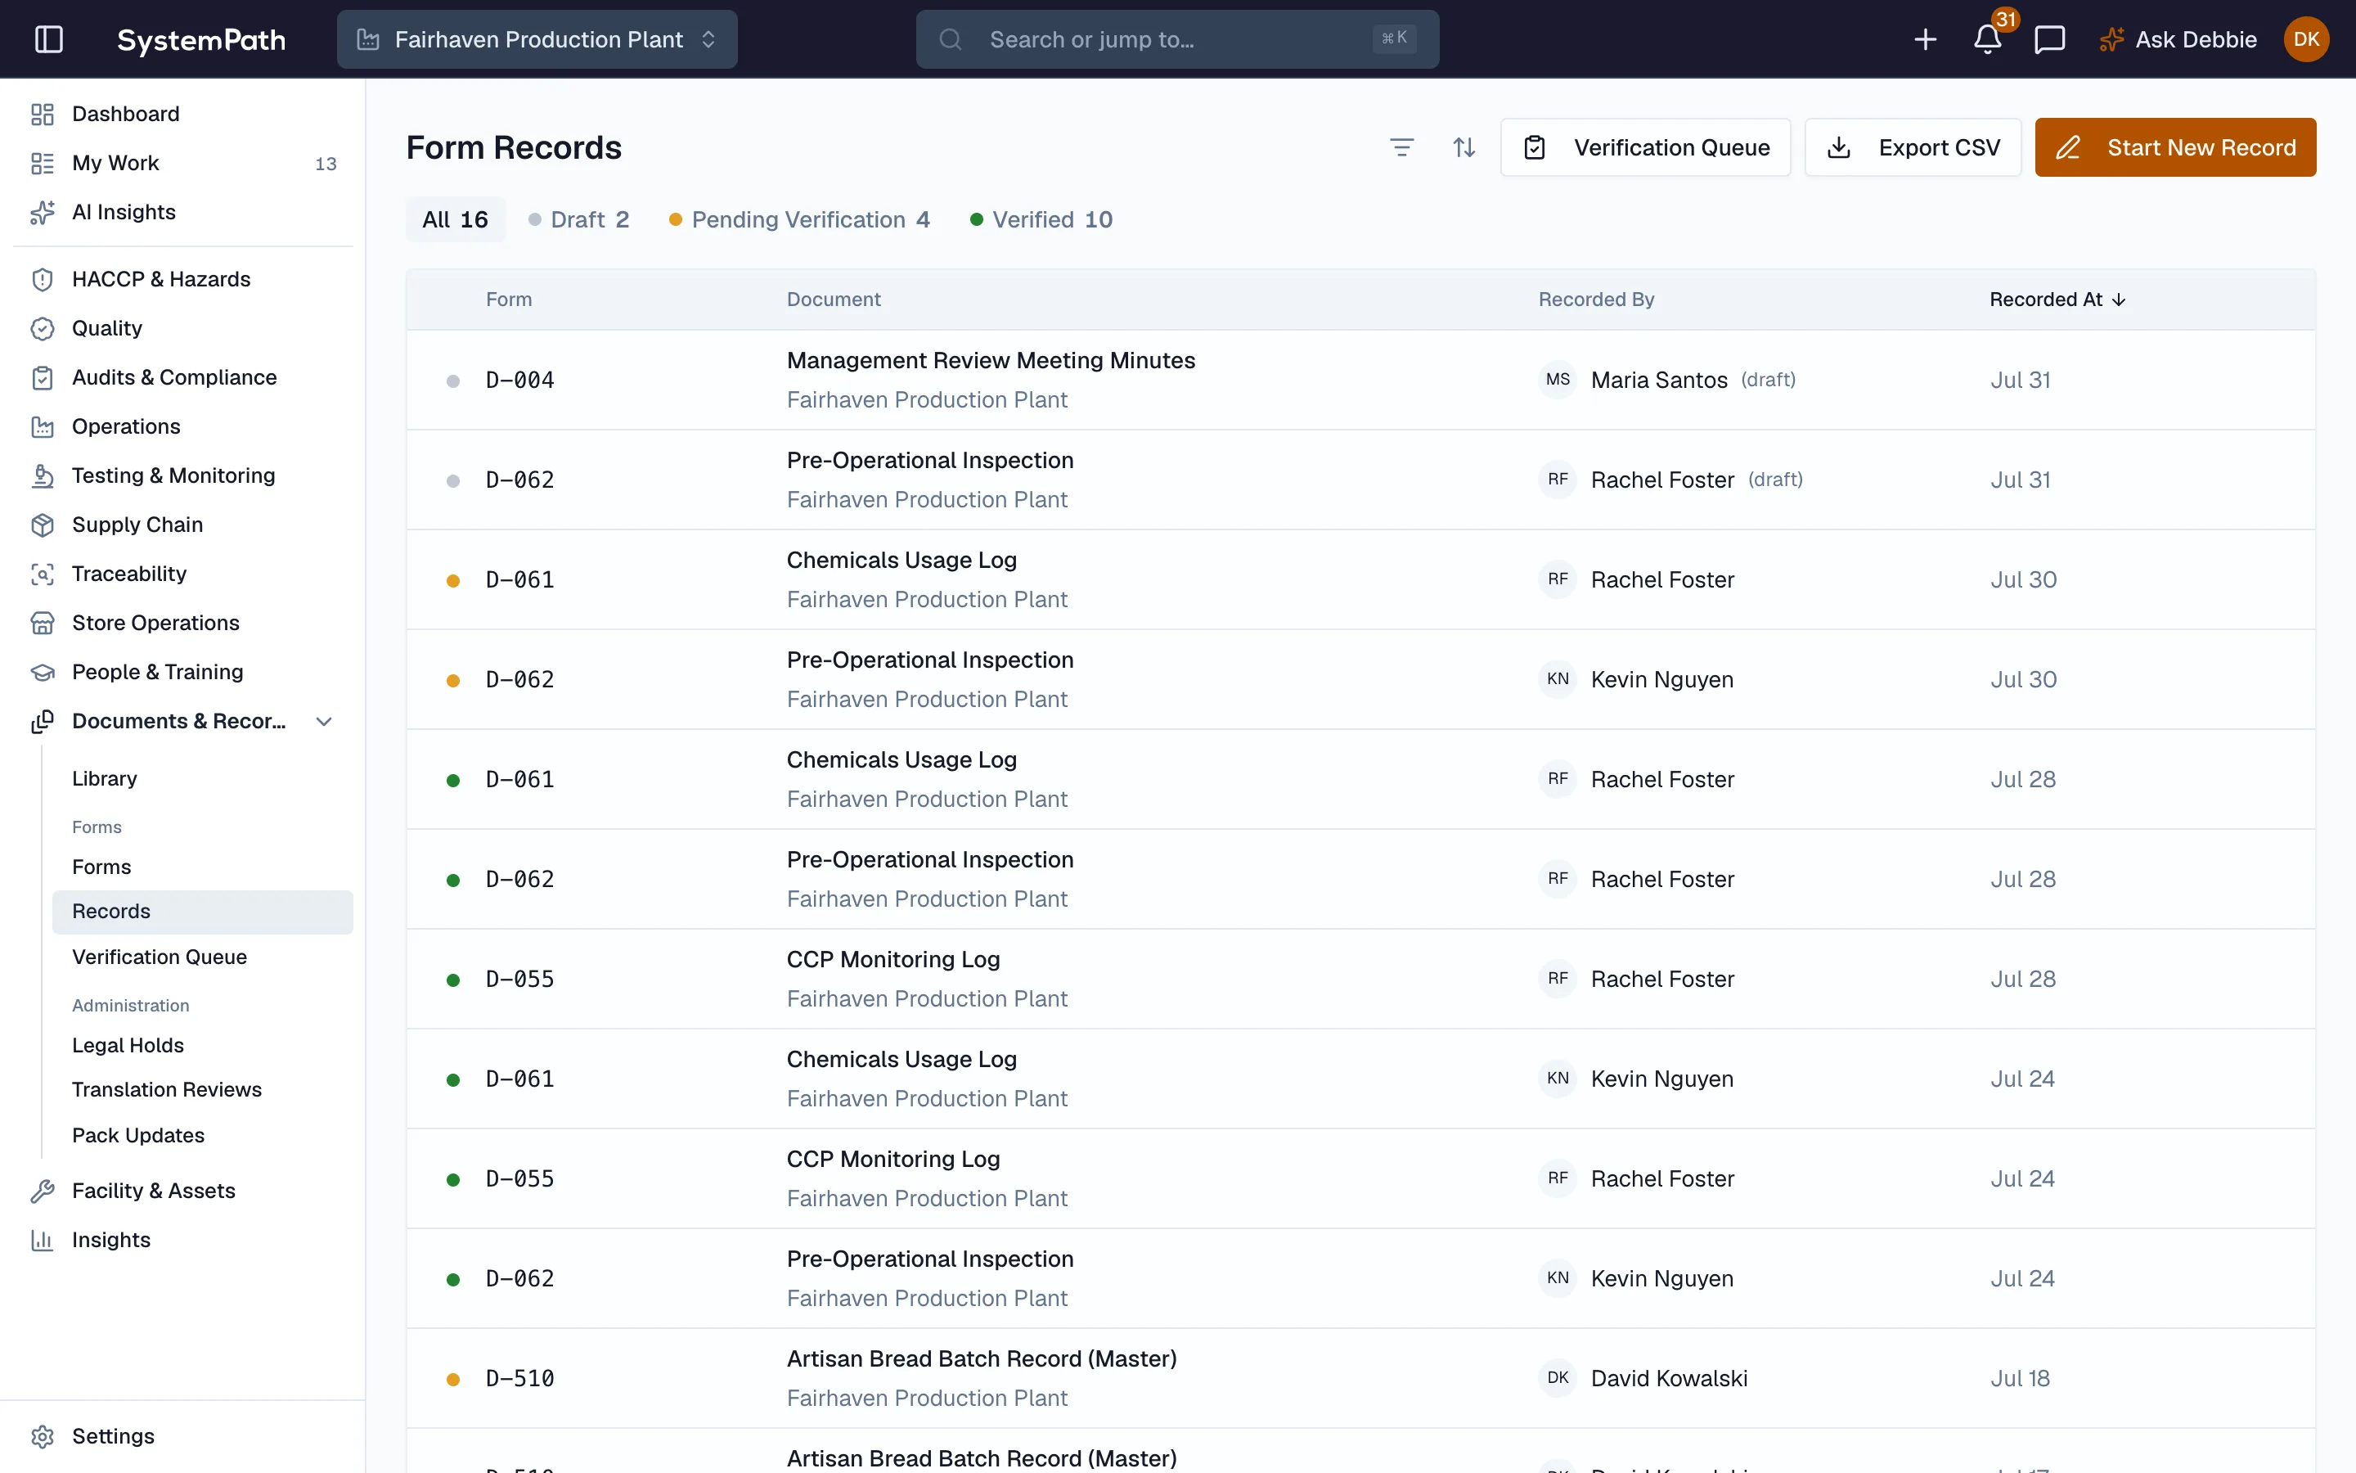The height and width of the screenshot is (1473, 2356).
Task: Open Operations section
Action: click(x=183, y=426)
